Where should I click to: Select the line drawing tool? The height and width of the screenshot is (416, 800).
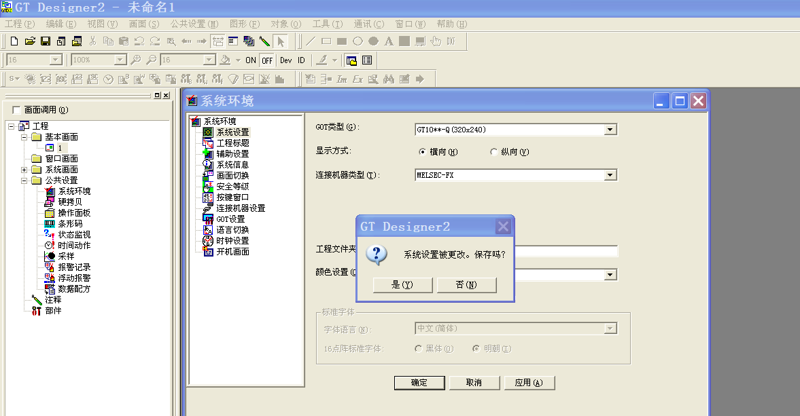[311, 41]
